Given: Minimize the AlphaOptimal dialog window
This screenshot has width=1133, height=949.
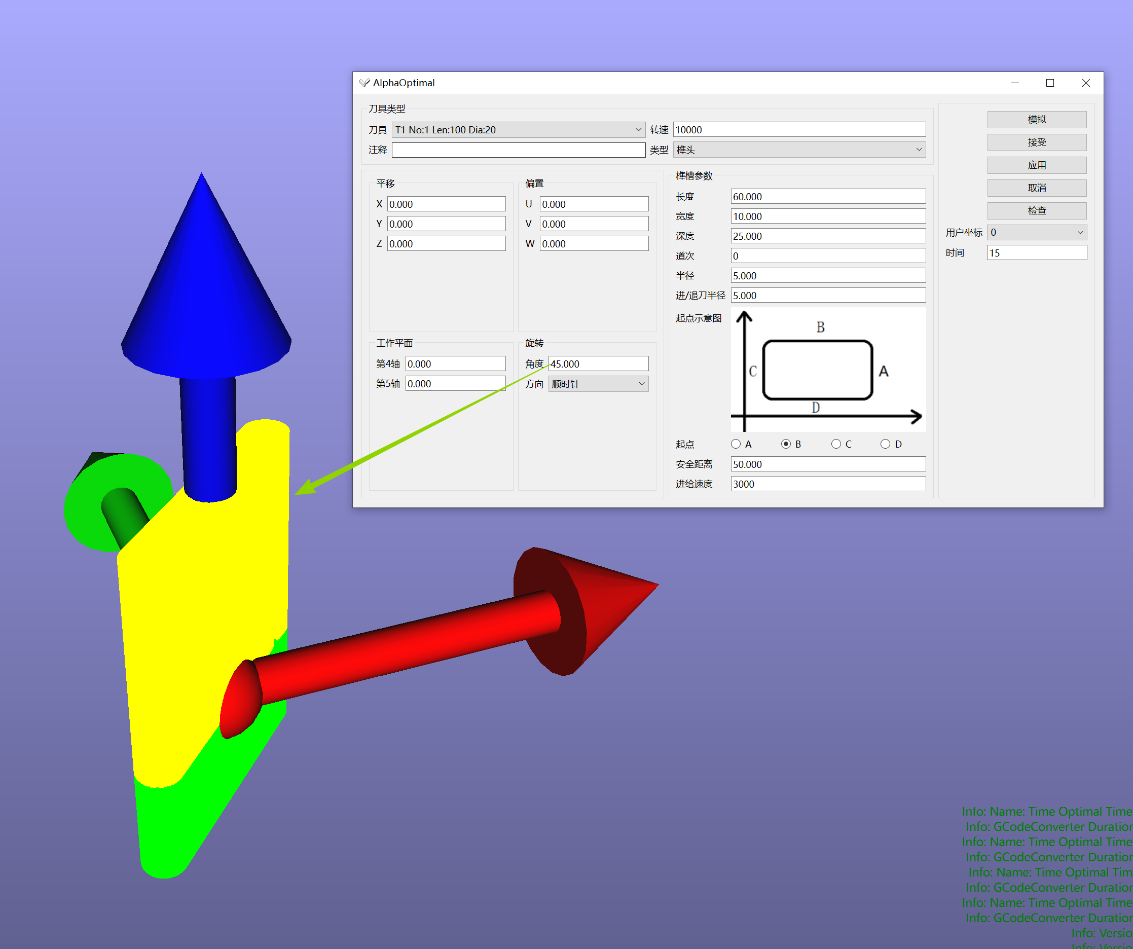Looking at the screenshot, I should [1014, 83].
